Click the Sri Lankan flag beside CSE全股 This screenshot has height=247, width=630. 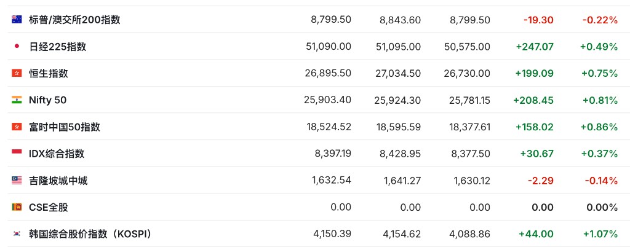click(17, 207)
